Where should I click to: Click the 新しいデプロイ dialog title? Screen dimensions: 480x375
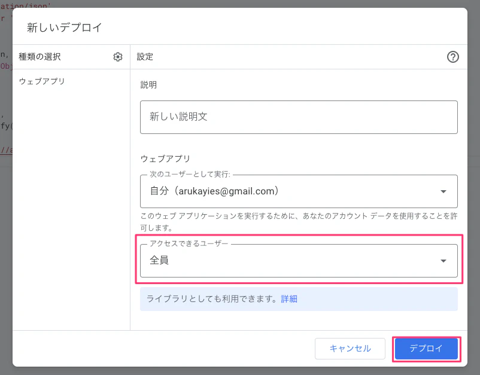pos(65,28)
